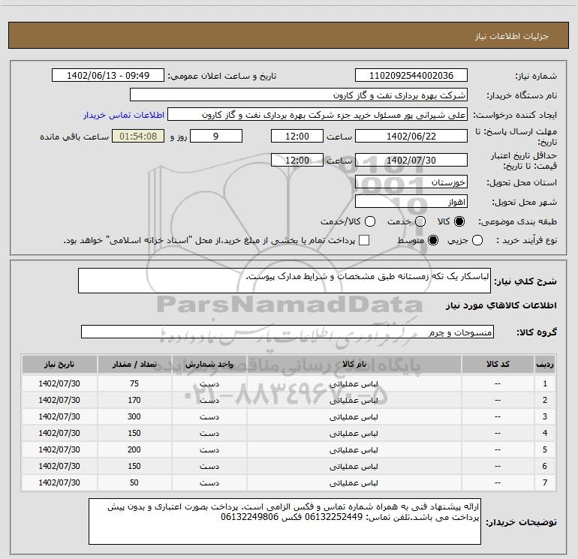This screenshot has width=578, height=559.
Task: Click the buyer name field شرکت بهره برداری نفت و گاز کارون
Action: 299,95
